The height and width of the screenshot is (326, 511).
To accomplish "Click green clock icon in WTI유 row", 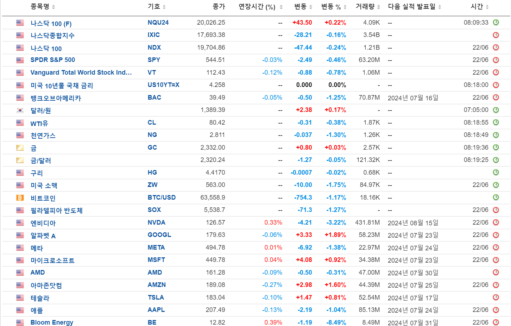I will 496,123.
